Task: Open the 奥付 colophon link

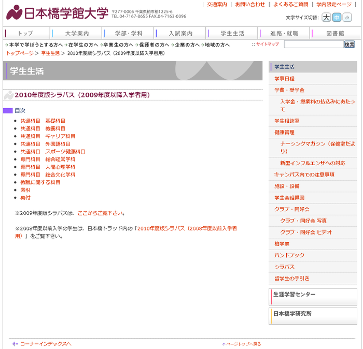Action: (25, 198)
